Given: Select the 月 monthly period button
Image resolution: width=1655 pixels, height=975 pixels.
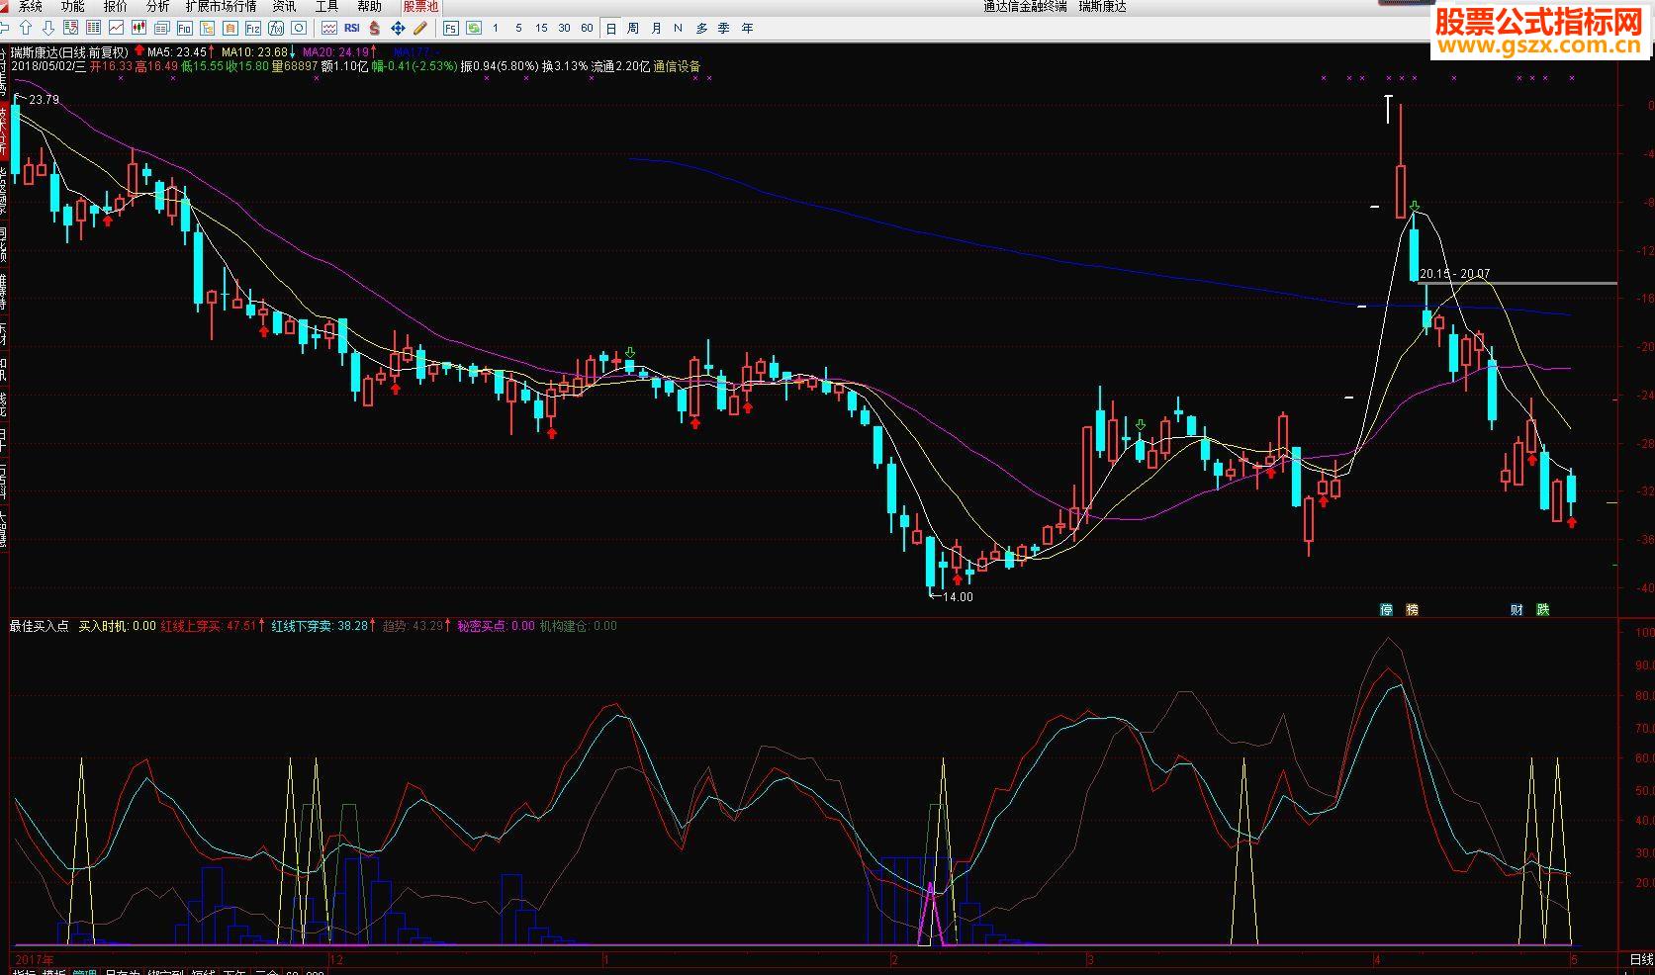Looking at the screenshot, I should pyautogui.click(x=656, y=28).
